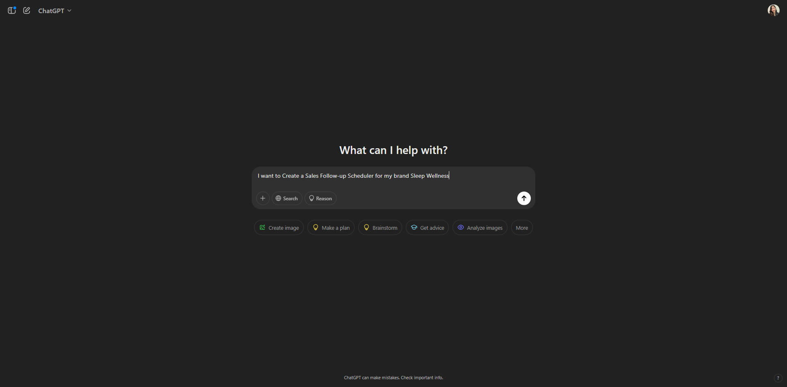This screenshot has height=387, width=787.
Task: Choose the Analyze images suggestion
Action: tap(480, 228)
